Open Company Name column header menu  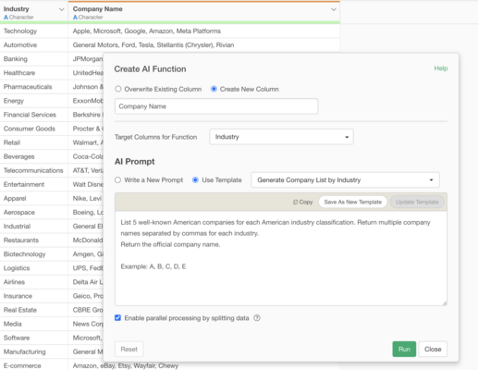(x=334, y=9)
